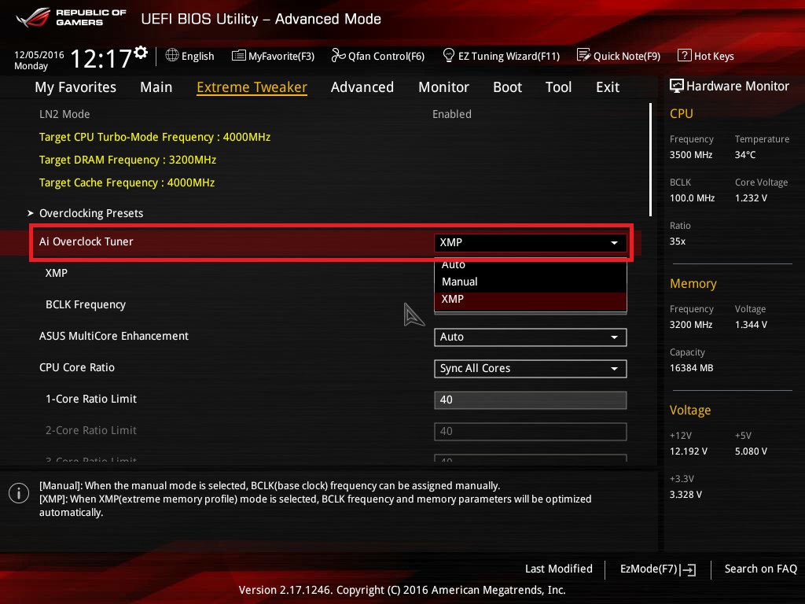805x604 pixels.
Task: Click the settings list scrollbar
Action: pyautogui.click(x=650, y=160)
